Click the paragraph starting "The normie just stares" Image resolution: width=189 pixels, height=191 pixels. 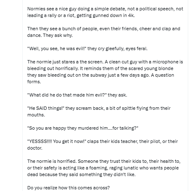(105, 72)
